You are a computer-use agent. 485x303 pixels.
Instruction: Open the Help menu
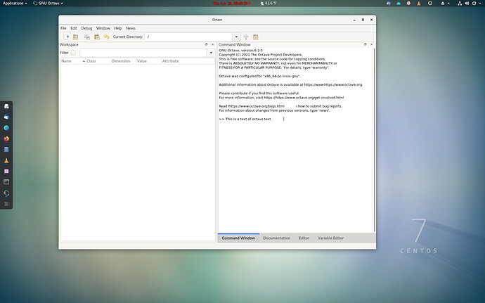pyautogui.click(x=118, y=28)
